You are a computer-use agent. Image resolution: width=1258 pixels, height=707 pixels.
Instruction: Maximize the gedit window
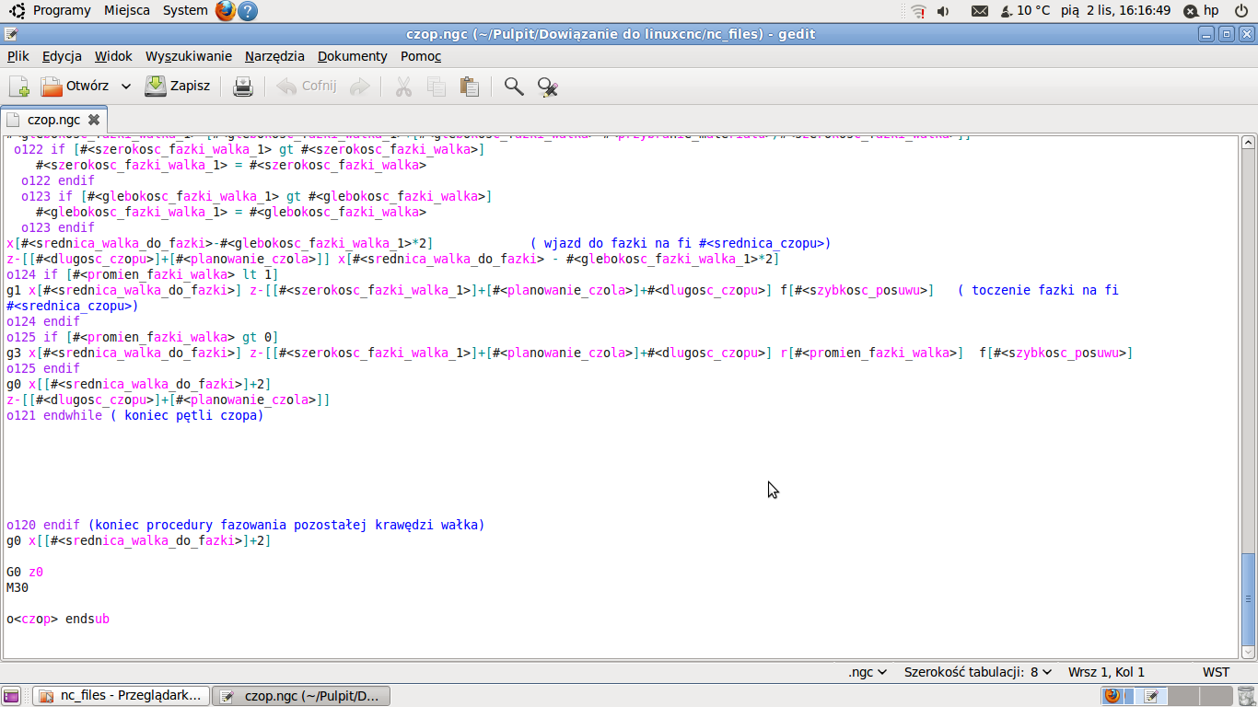[x=1226, y=34]
